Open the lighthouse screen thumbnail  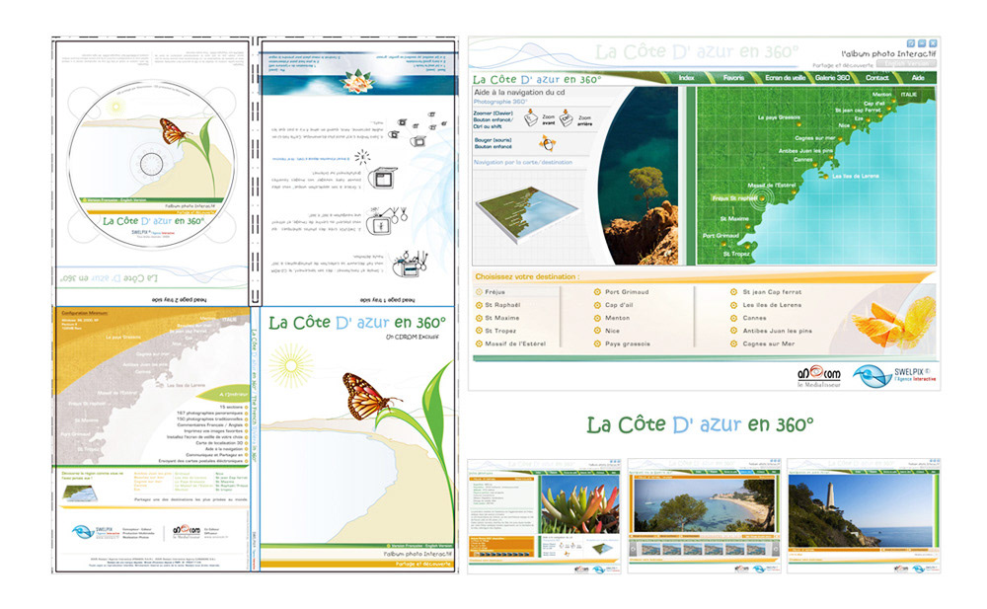coord(864,516)
